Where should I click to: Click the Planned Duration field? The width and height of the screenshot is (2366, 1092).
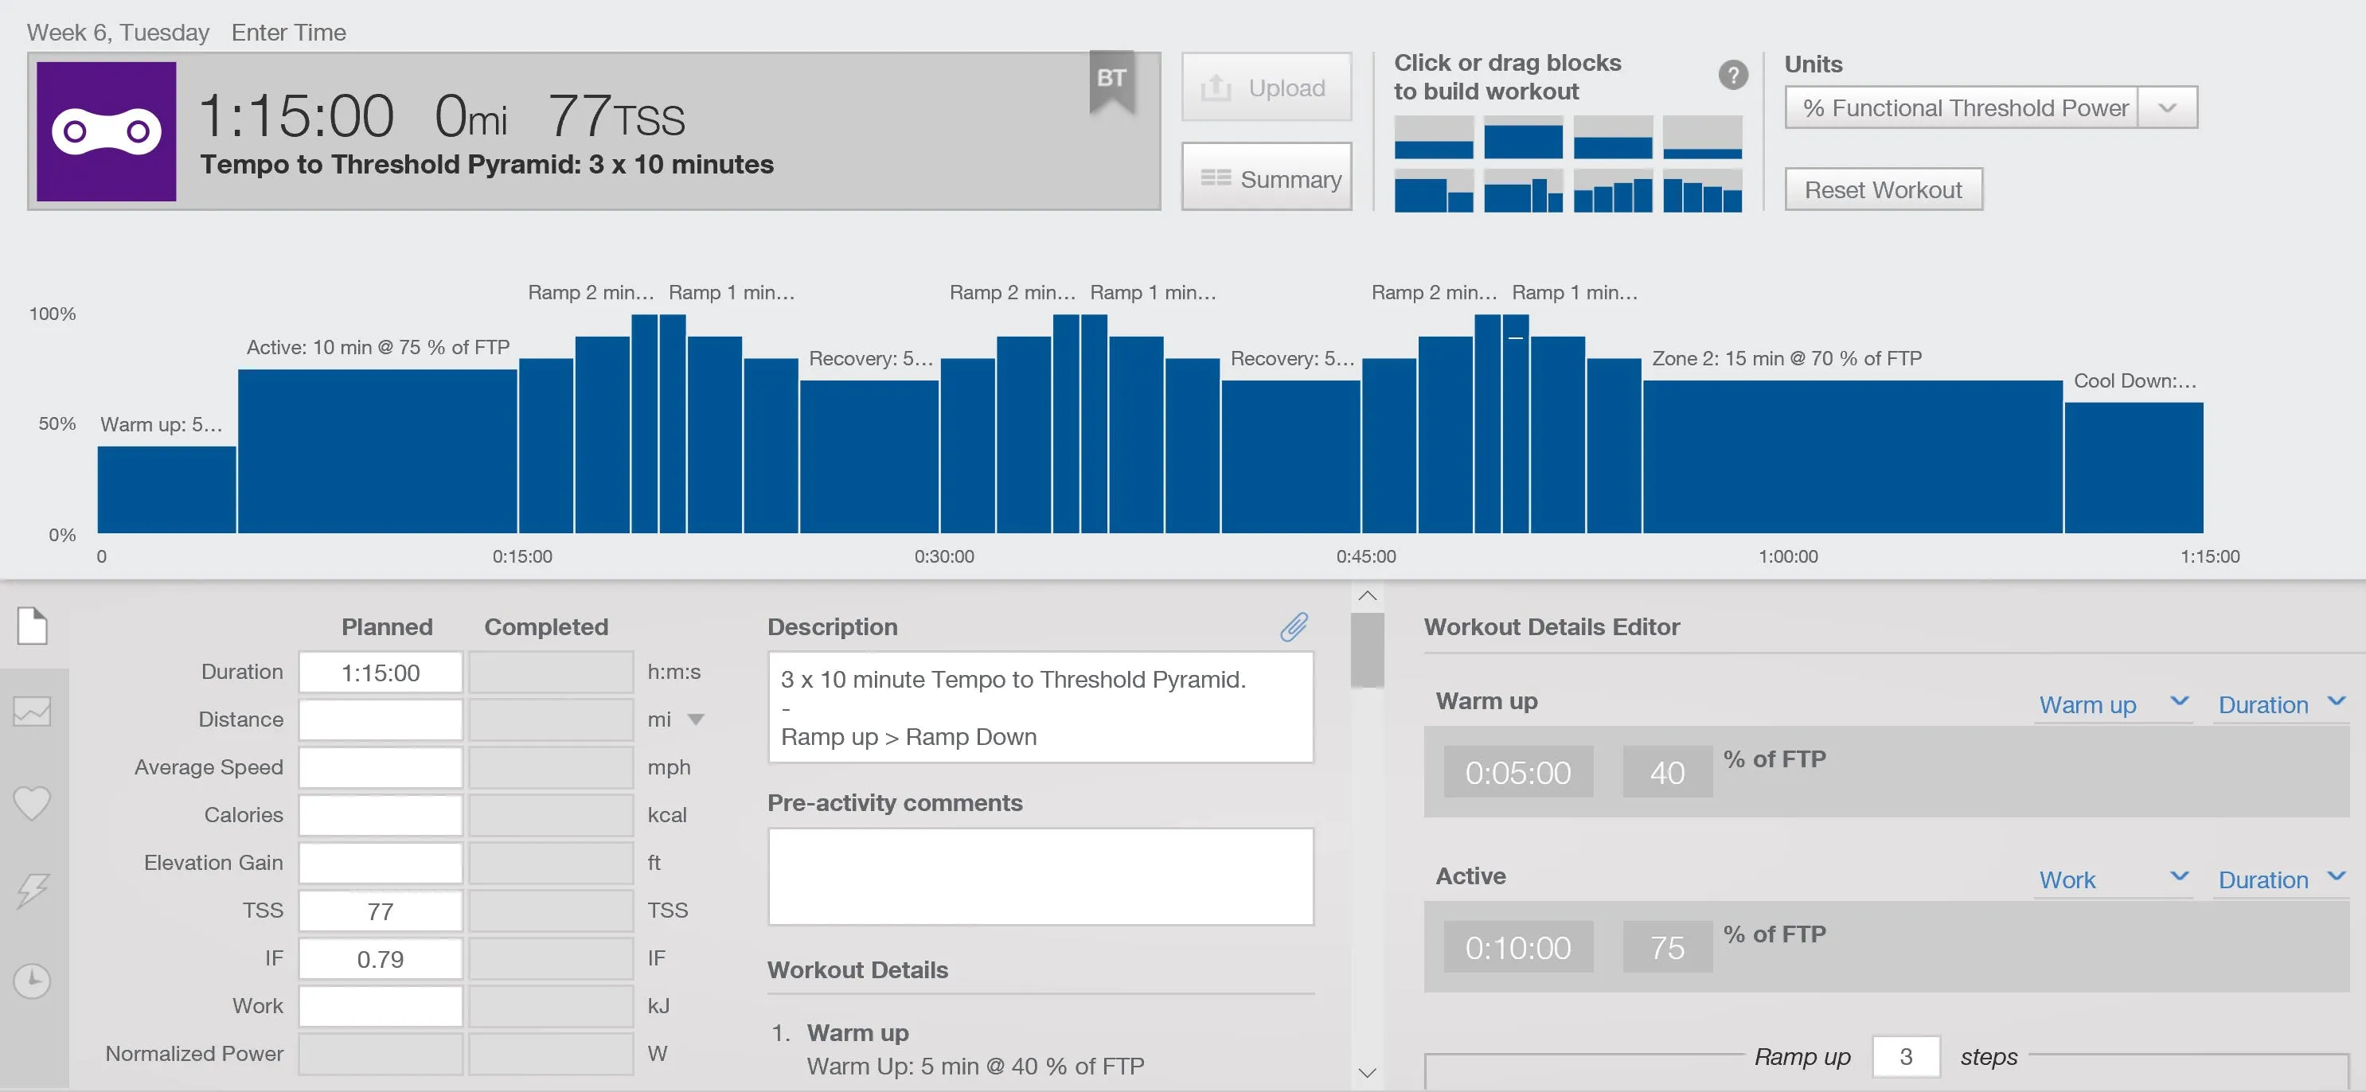click(381, 673)
